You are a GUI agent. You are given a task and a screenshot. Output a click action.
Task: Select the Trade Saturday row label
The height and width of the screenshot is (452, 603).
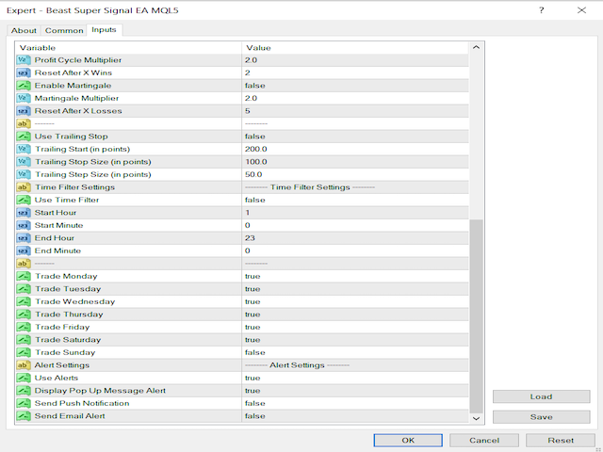68,339
